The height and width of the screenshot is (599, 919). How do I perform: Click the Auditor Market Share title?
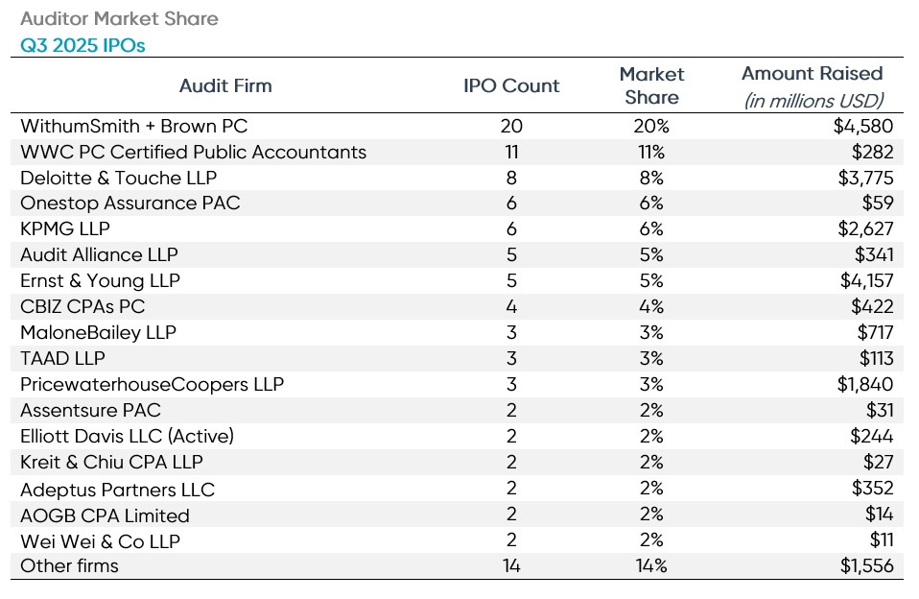(x=119, y=18)
